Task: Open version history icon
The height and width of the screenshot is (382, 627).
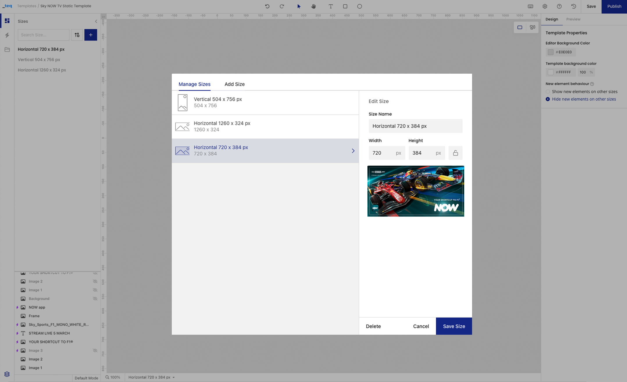Action: click(x=574, y=6)
